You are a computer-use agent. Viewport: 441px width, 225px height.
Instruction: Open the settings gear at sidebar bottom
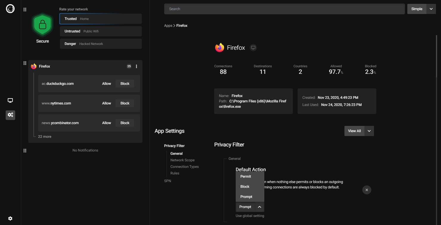(10, 218)
